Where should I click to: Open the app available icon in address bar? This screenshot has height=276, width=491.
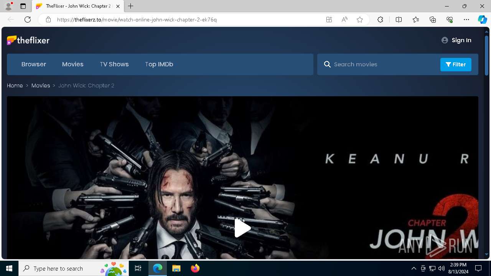329,20
